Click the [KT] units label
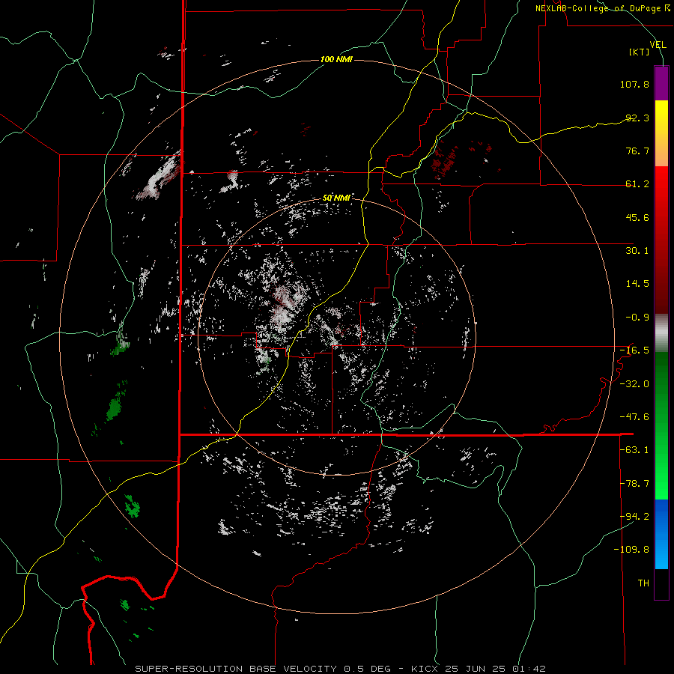674x674 pixels. coord(640,52)
